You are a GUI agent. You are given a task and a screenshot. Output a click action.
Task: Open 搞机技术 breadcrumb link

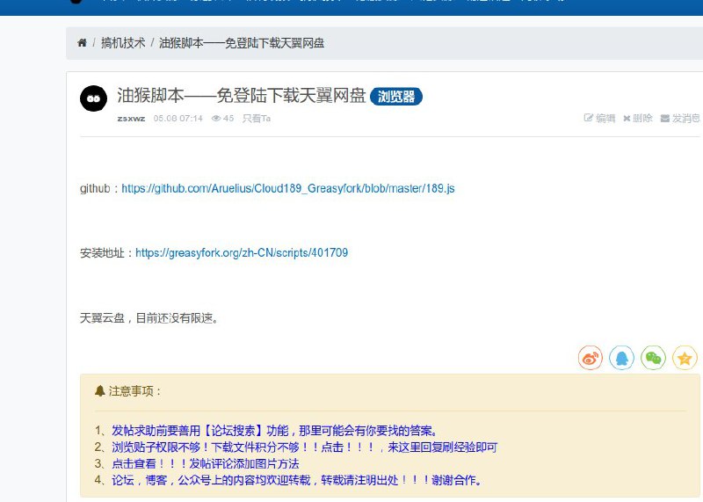coord(123,42)
